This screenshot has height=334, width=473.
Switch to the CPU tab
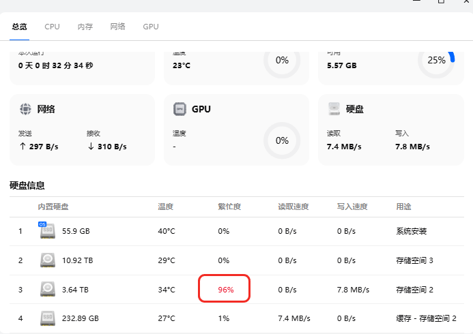pos(53,27)
